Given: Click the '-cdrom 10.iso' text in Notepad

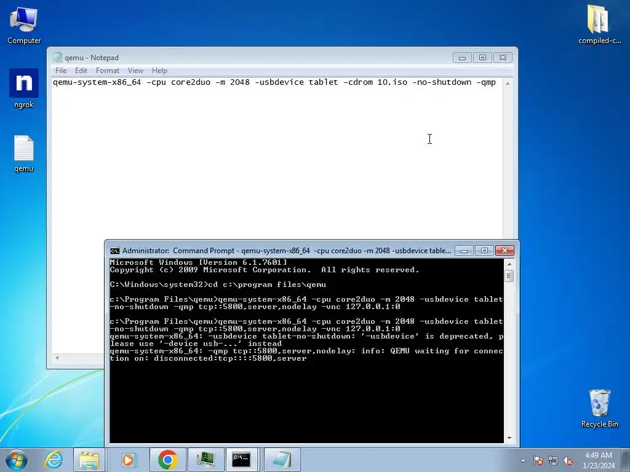Looking at the screenshot, I should point(375,82).
